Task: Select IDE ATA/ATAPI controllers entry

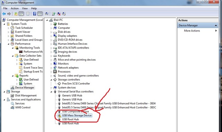Action: (73, 48)
